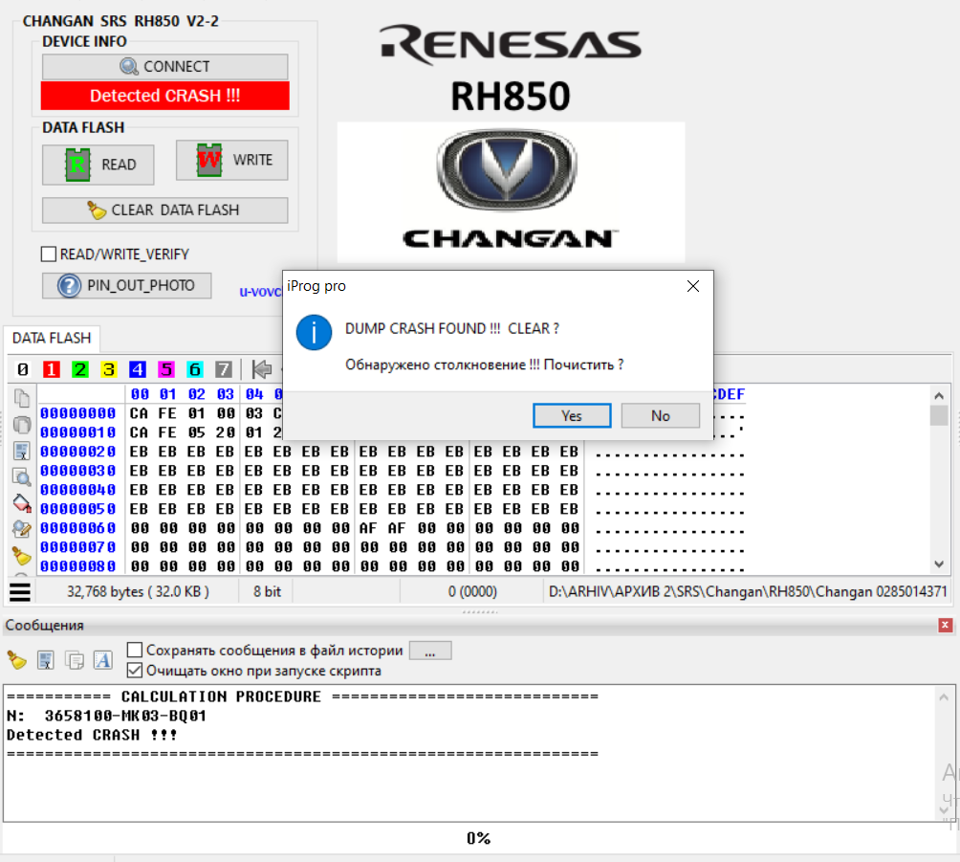960x862 pixels.
Task: Click the WRITE data flash button
Action: point(231,160)
